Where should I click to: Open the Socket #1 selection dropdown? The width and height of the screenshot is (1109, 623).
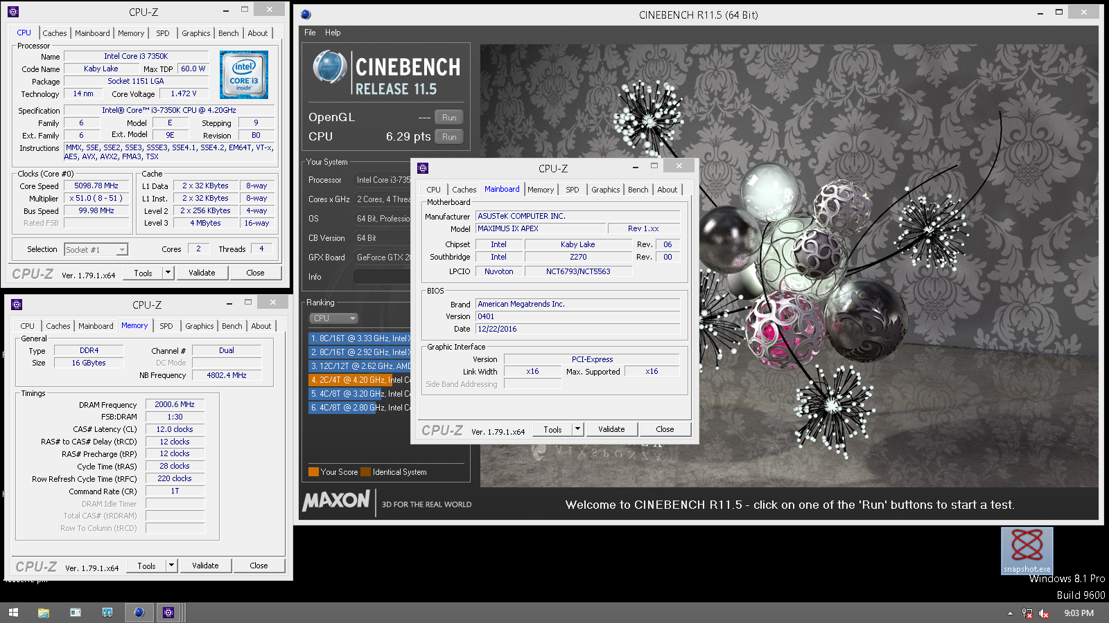coord(96,250)
